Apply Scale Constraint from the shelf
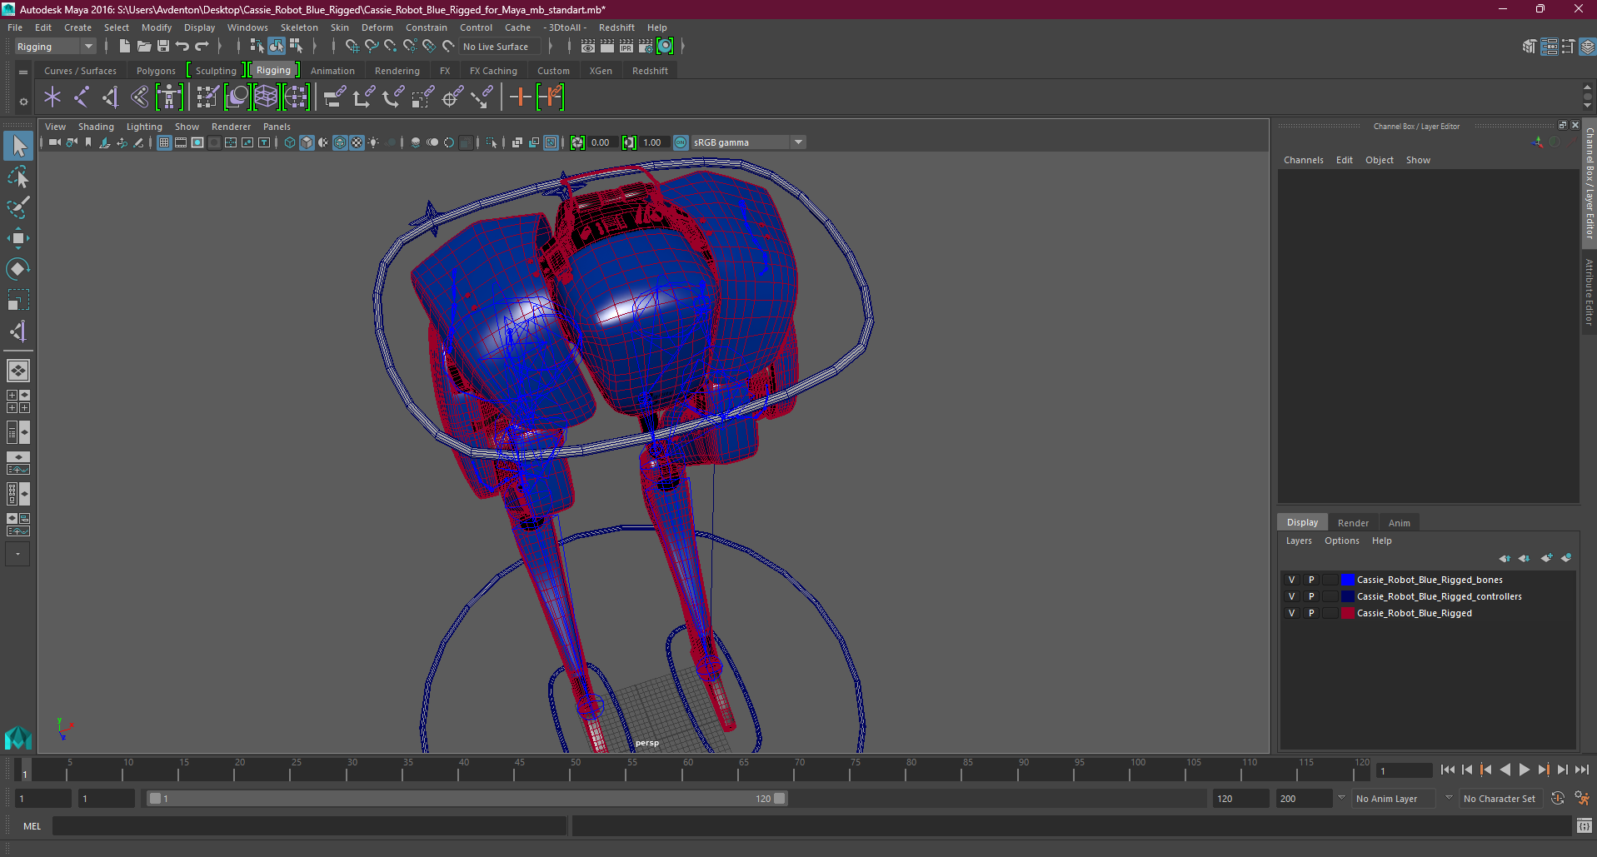The width and height of the screenshot is (1597, 857). coord(422,97)
